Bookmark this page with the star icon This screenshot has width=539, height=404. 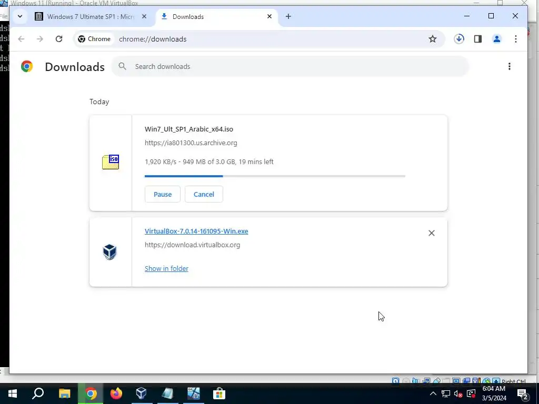[x=433, y=39]
